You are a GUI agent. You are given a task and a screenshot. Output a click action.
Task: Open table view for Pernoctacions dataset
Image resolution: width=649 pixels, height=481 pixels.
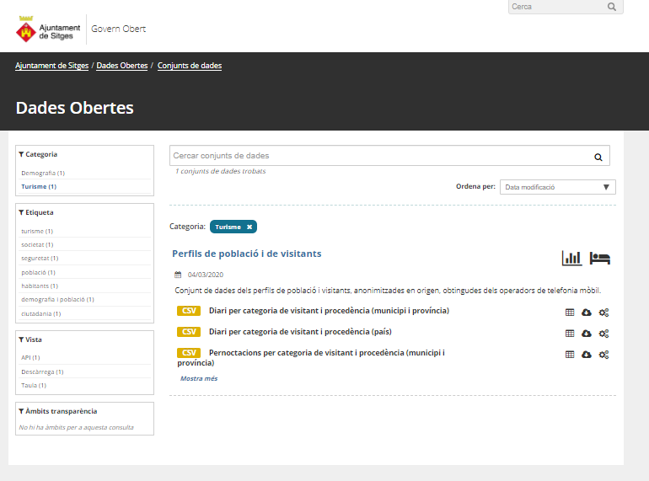click(x=570, y=355)
